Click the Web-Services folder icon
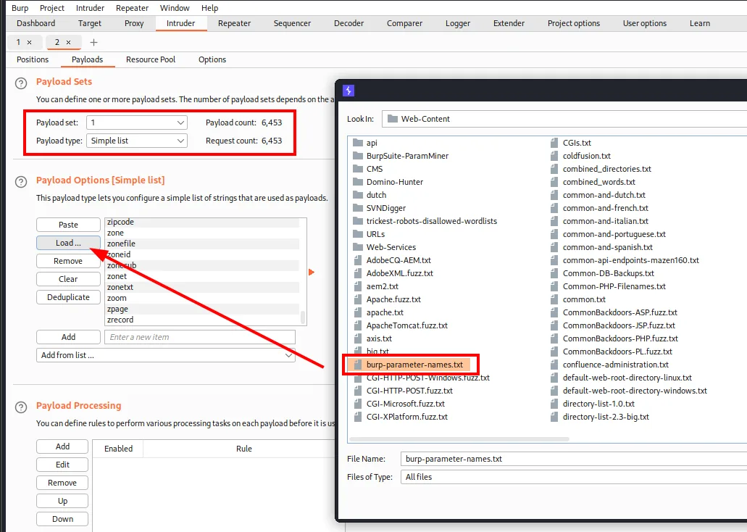 point(358,247)
